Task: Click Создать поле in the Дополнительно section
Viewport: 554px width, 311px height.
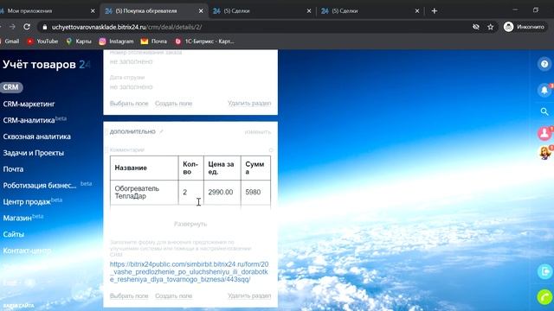Action: click(173, 295)
